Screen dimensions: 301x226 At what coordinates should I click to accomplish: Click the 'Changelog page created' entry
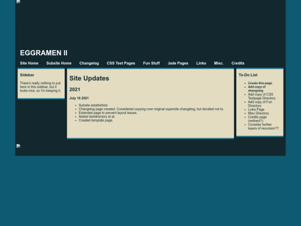click(151, 109)
